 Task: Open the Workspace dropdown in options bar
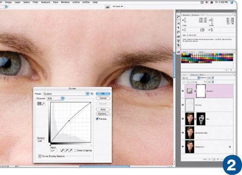pos(117,7)
